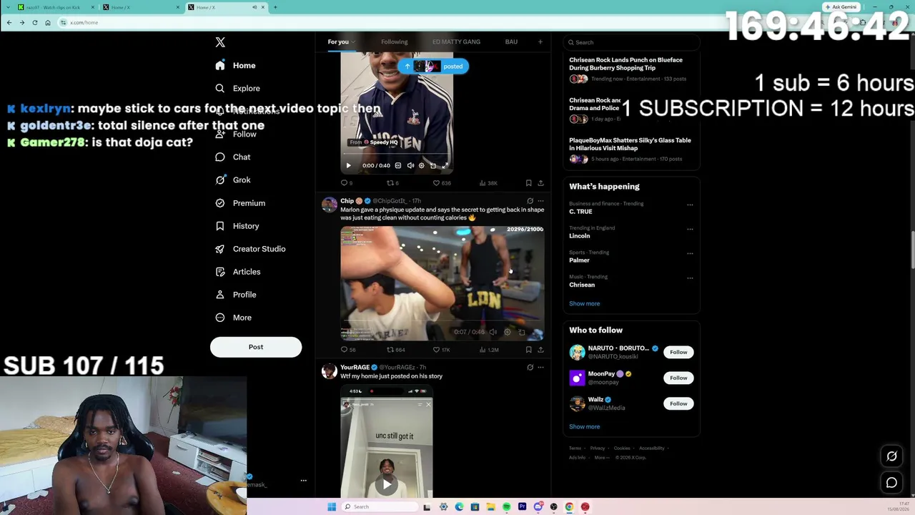Image resolution: width=915 pixels, height=515 pixels.
Task: Open the Explore section
Action: pyautogui.click(x=238, y=88)
